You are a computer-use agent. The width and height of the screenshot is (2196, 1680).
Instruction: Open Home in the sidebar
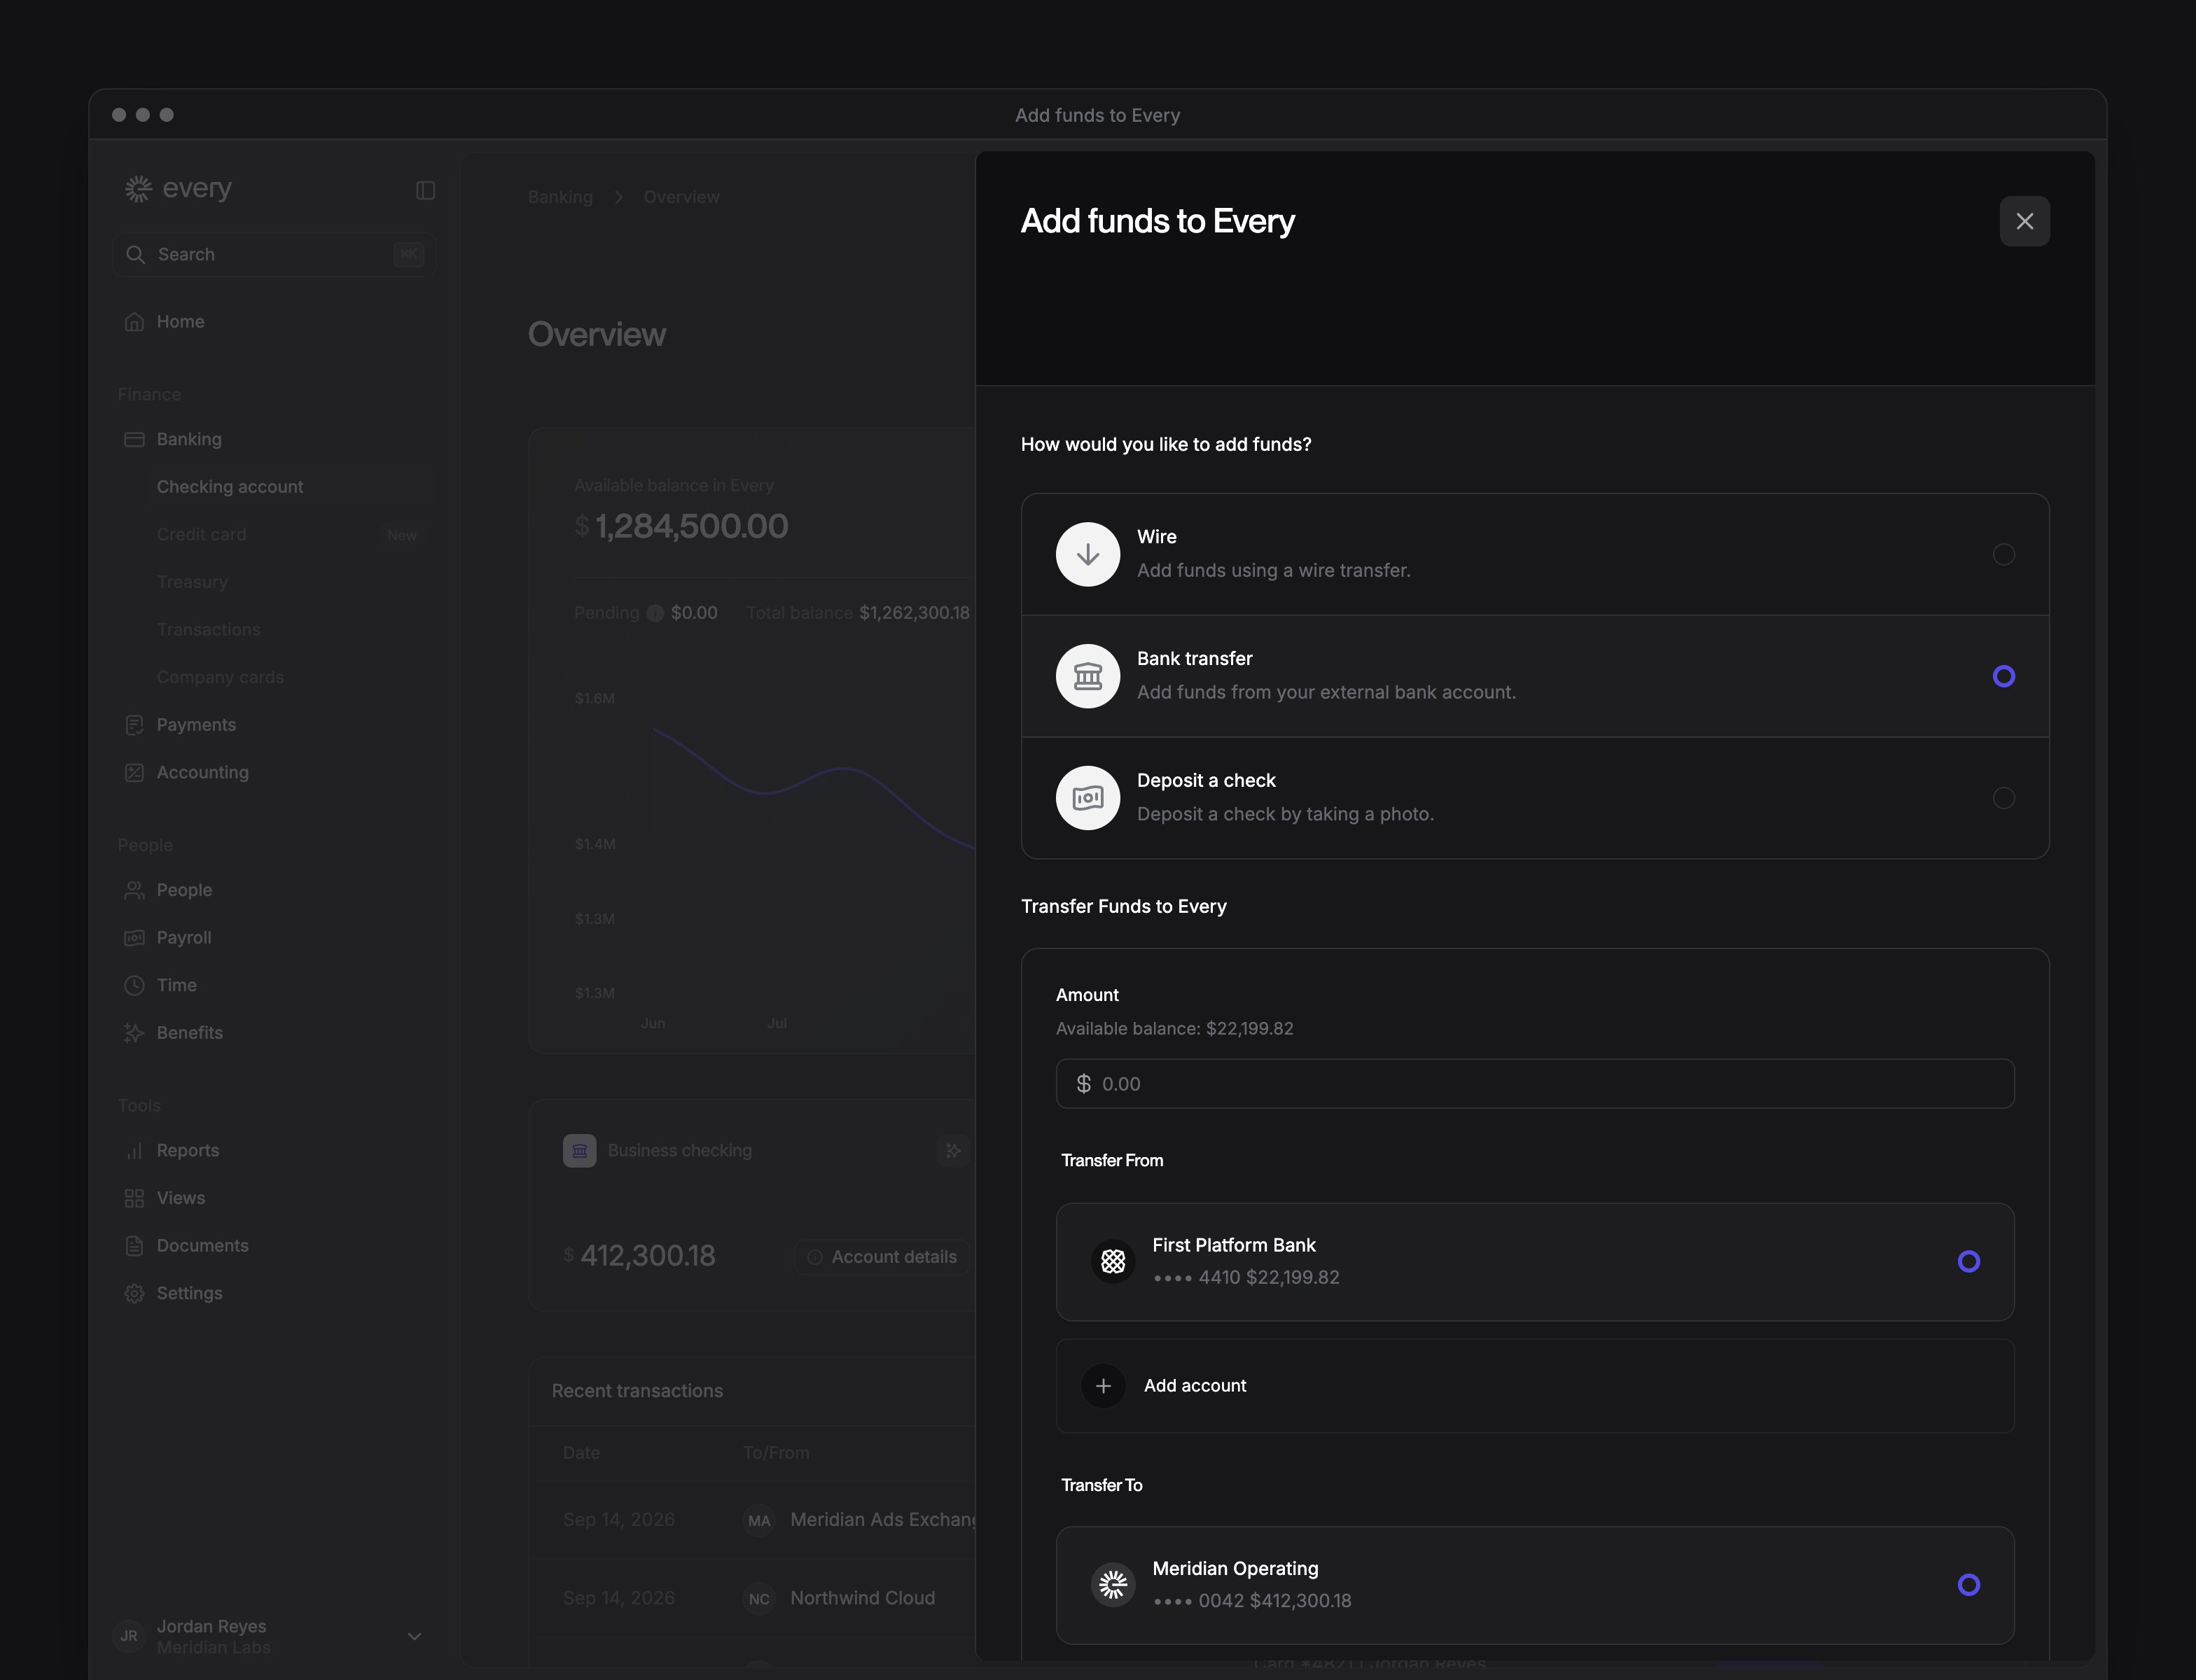(x=274, y=321)
